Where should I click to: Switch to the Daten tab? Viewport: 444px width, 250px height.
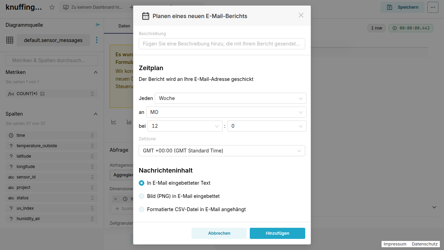(x=124, y=26)
